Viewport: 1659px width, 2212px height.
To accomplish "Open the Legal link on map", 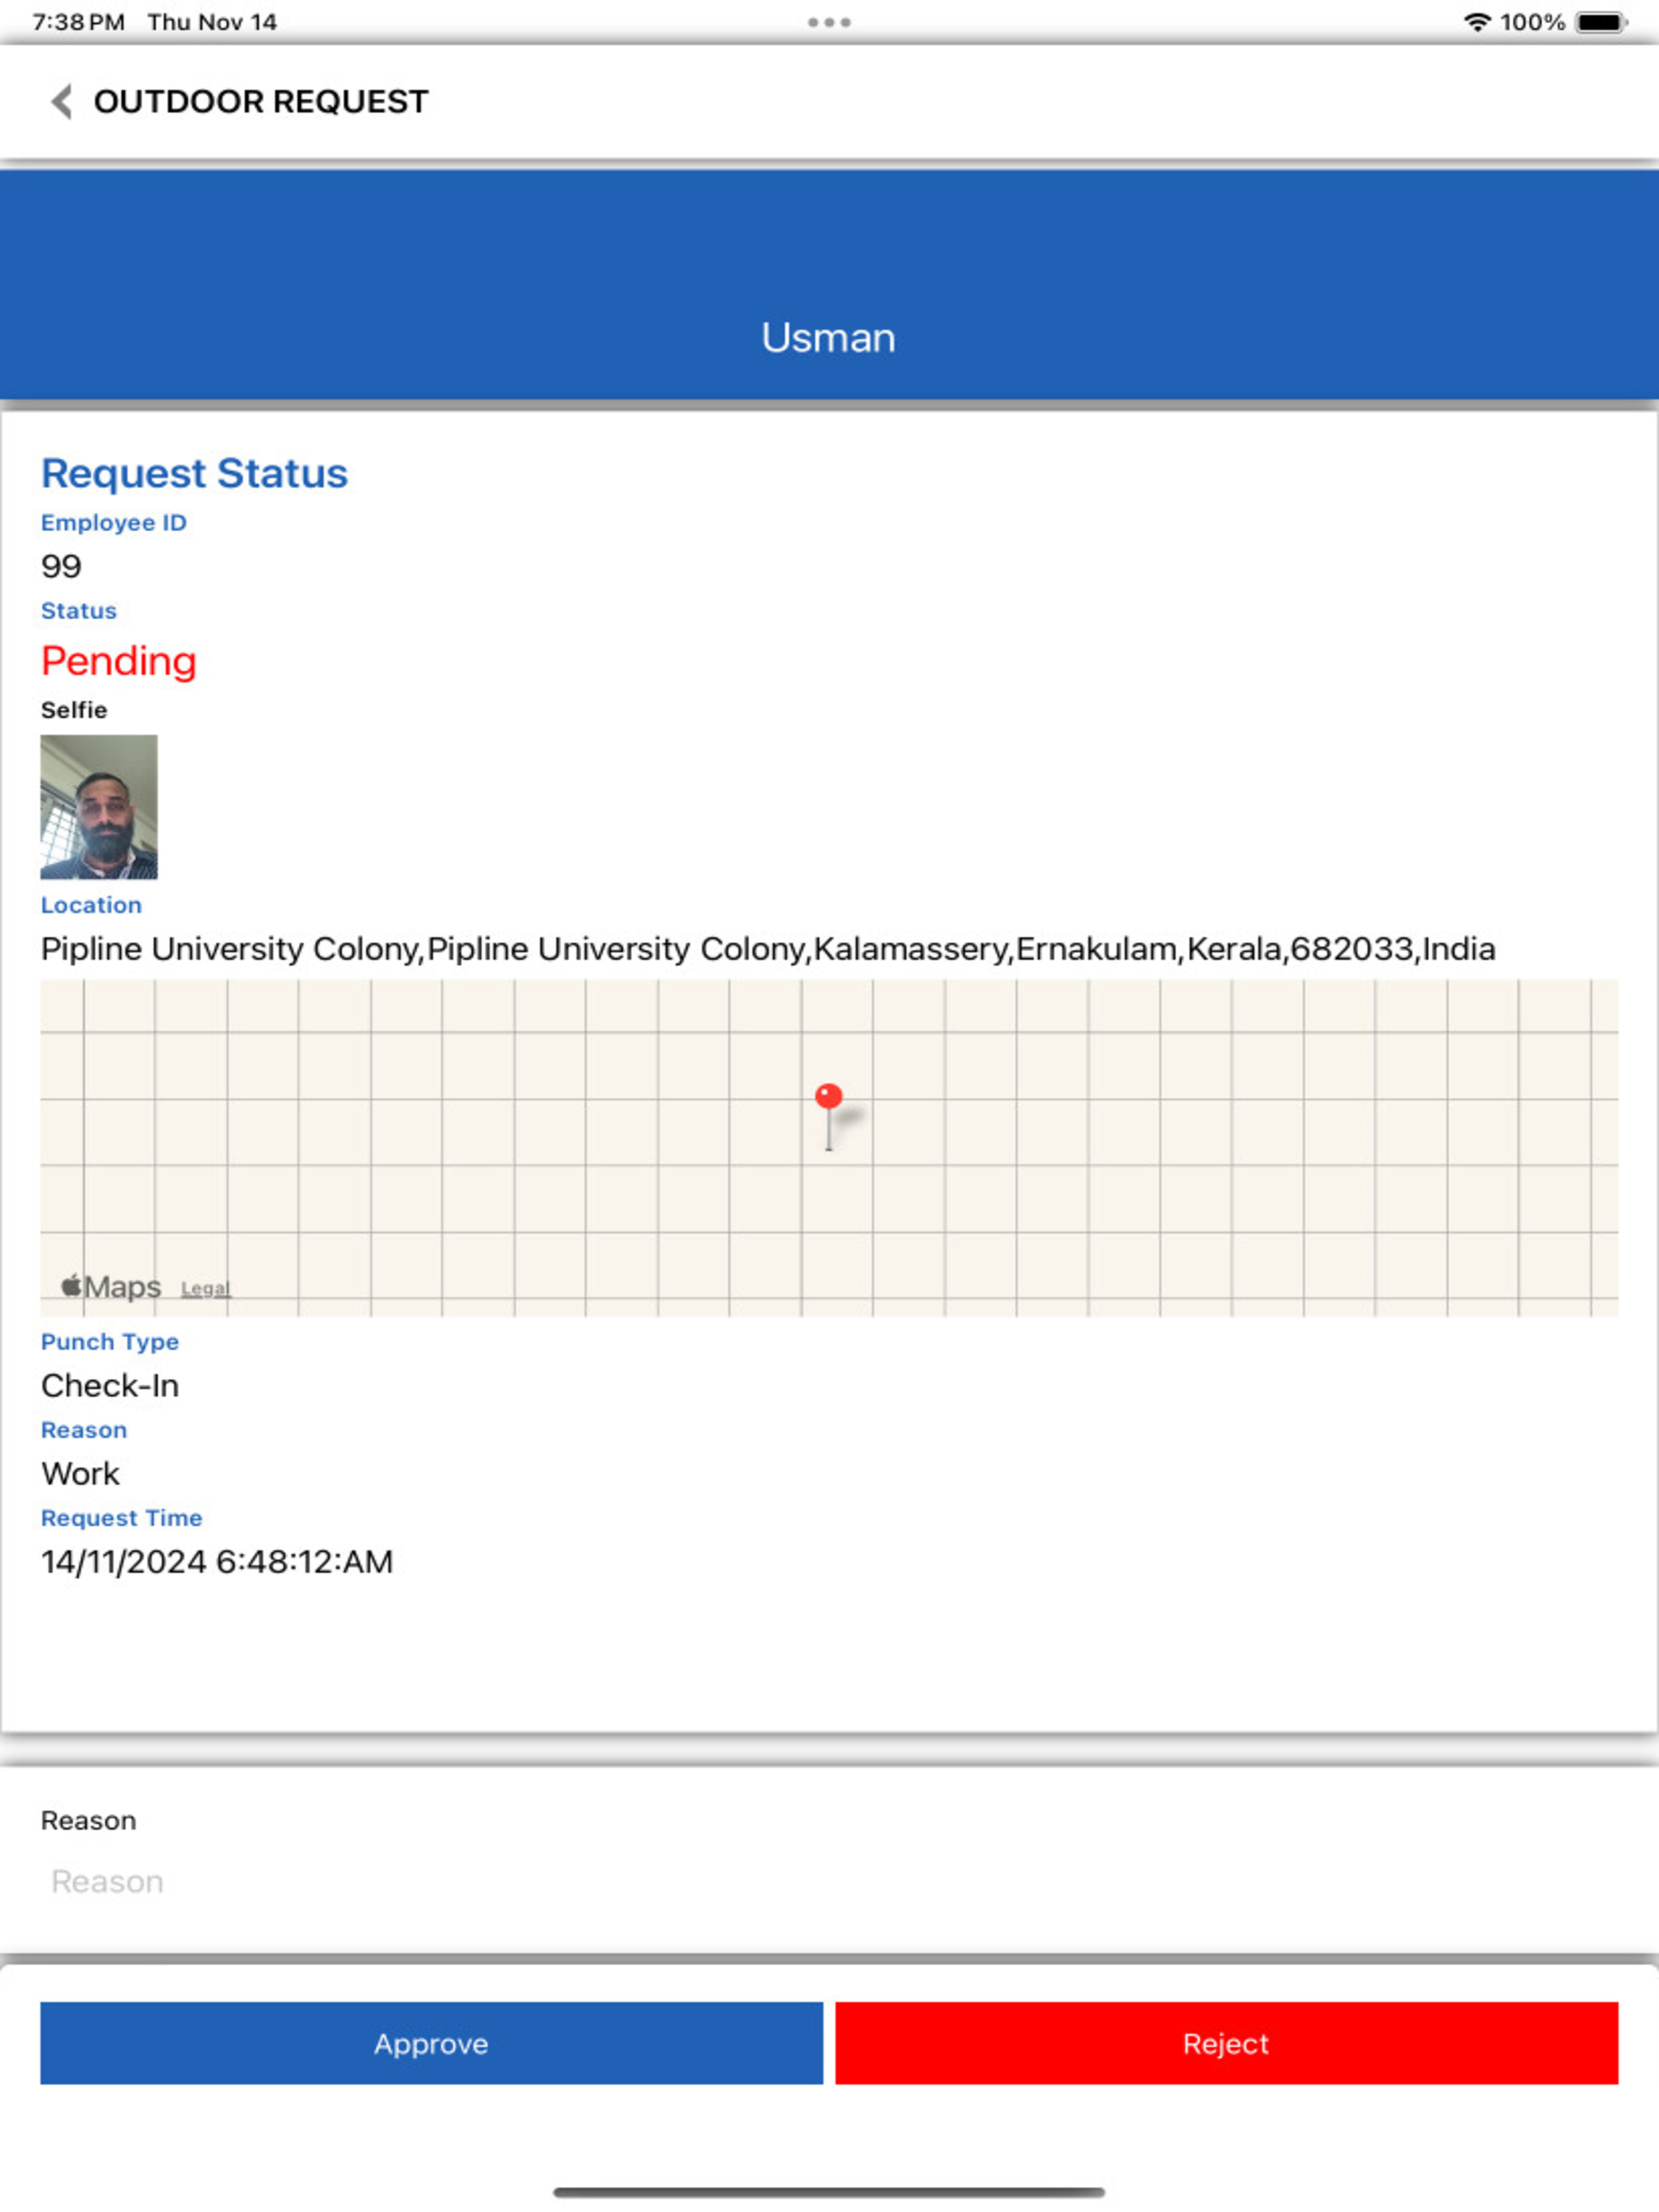I will point(206,1288).
